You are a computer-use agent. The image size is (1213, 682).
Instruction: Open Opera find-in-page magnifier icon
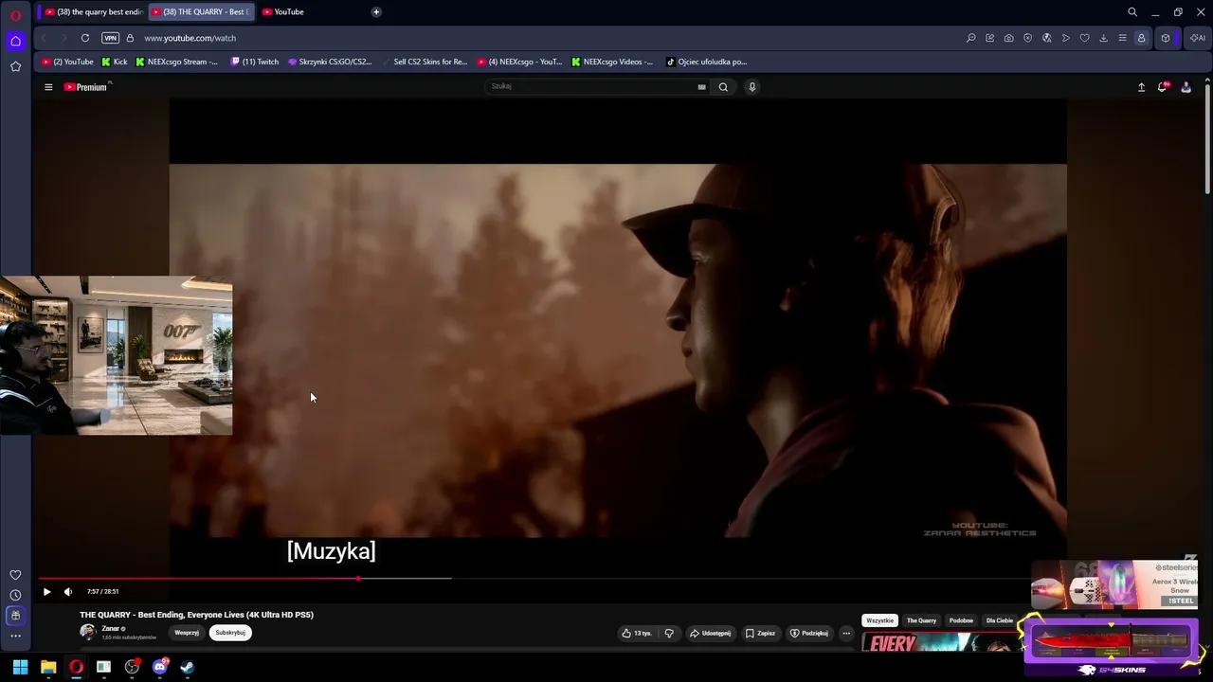click(971, 38)
